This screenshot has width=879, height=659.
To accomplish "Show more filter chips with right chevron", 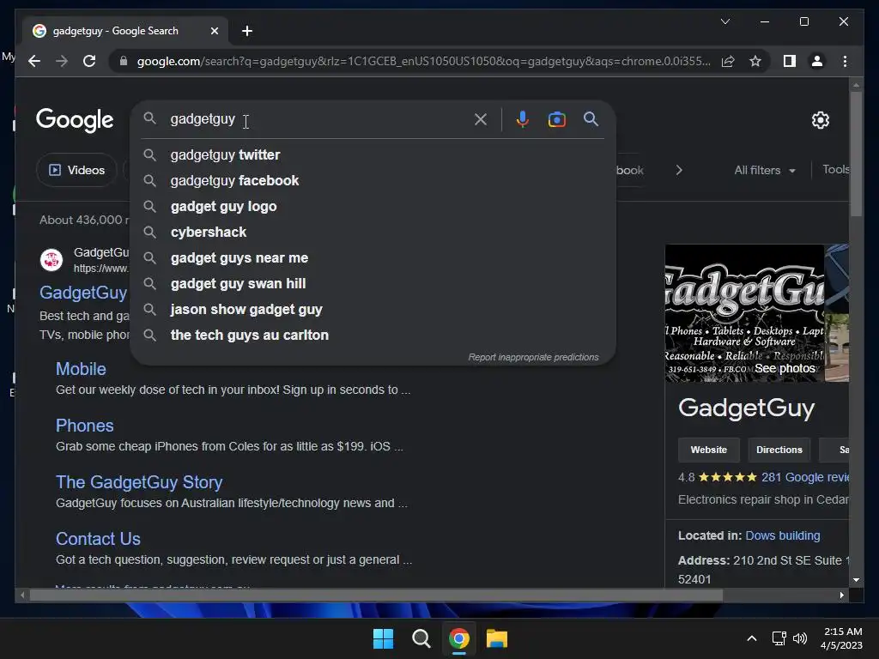I will pyautogui.click(x=679, y=170).
